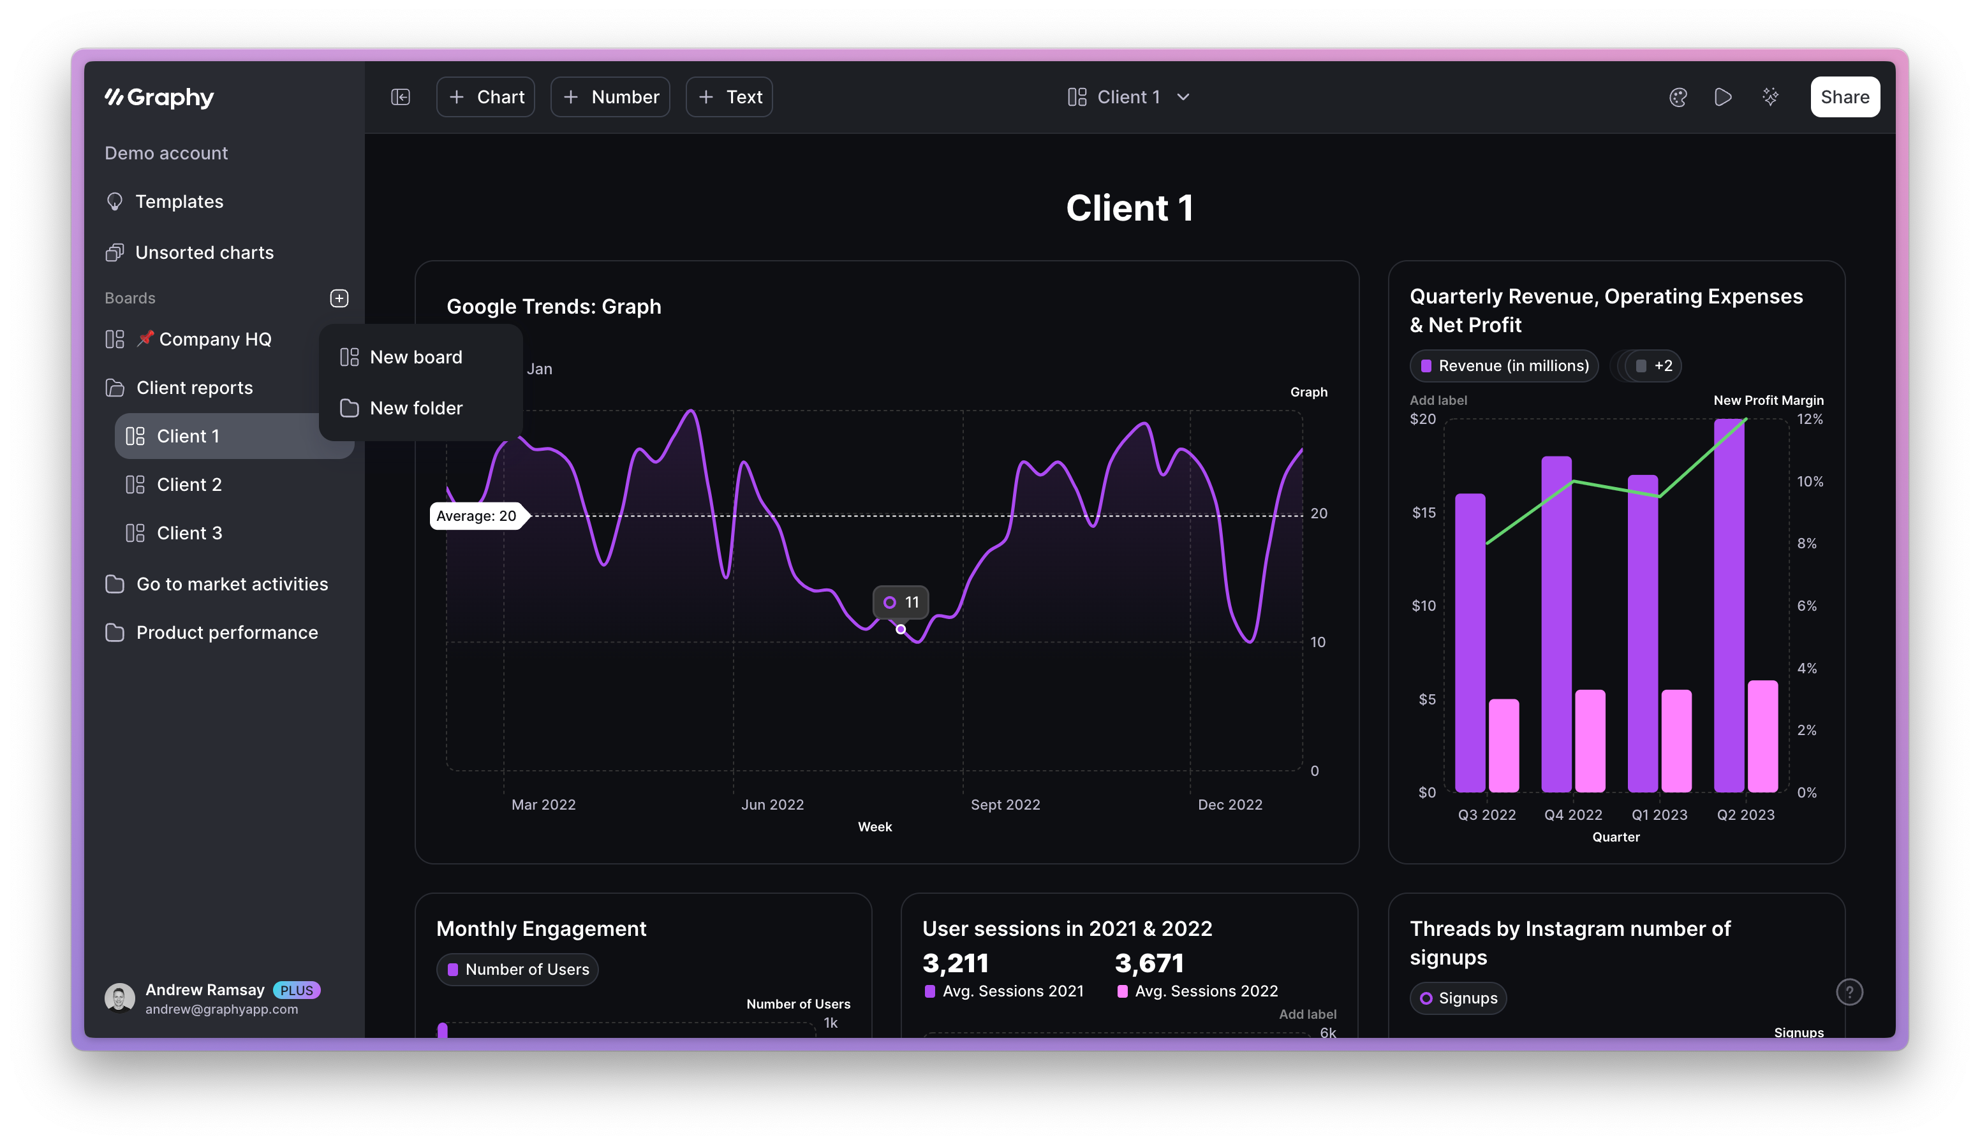The height and width of the screenshot is (1145, 1980).
Task: Collapse the sidebar panel icon
Action: [x=401, y=97]
